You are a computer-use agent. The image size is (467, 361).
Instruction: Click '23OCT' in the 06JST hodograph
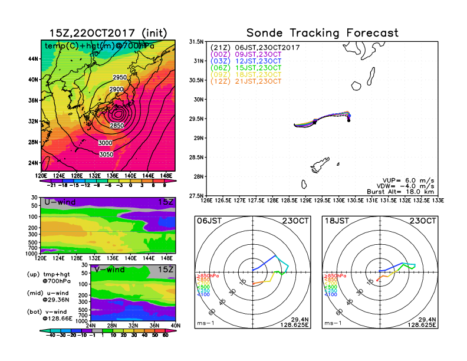(x=295, y=221)
